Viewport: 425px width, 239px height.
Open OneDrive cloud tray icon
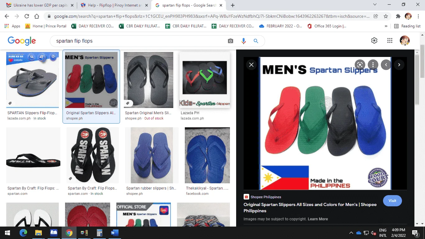coord(359,233)
